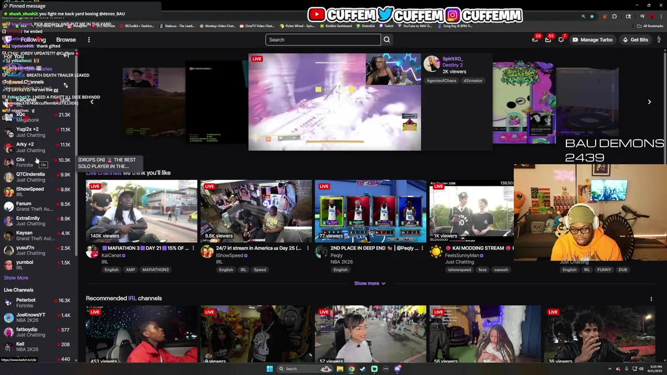Next arrow on featured carousel

pos(649,102)
